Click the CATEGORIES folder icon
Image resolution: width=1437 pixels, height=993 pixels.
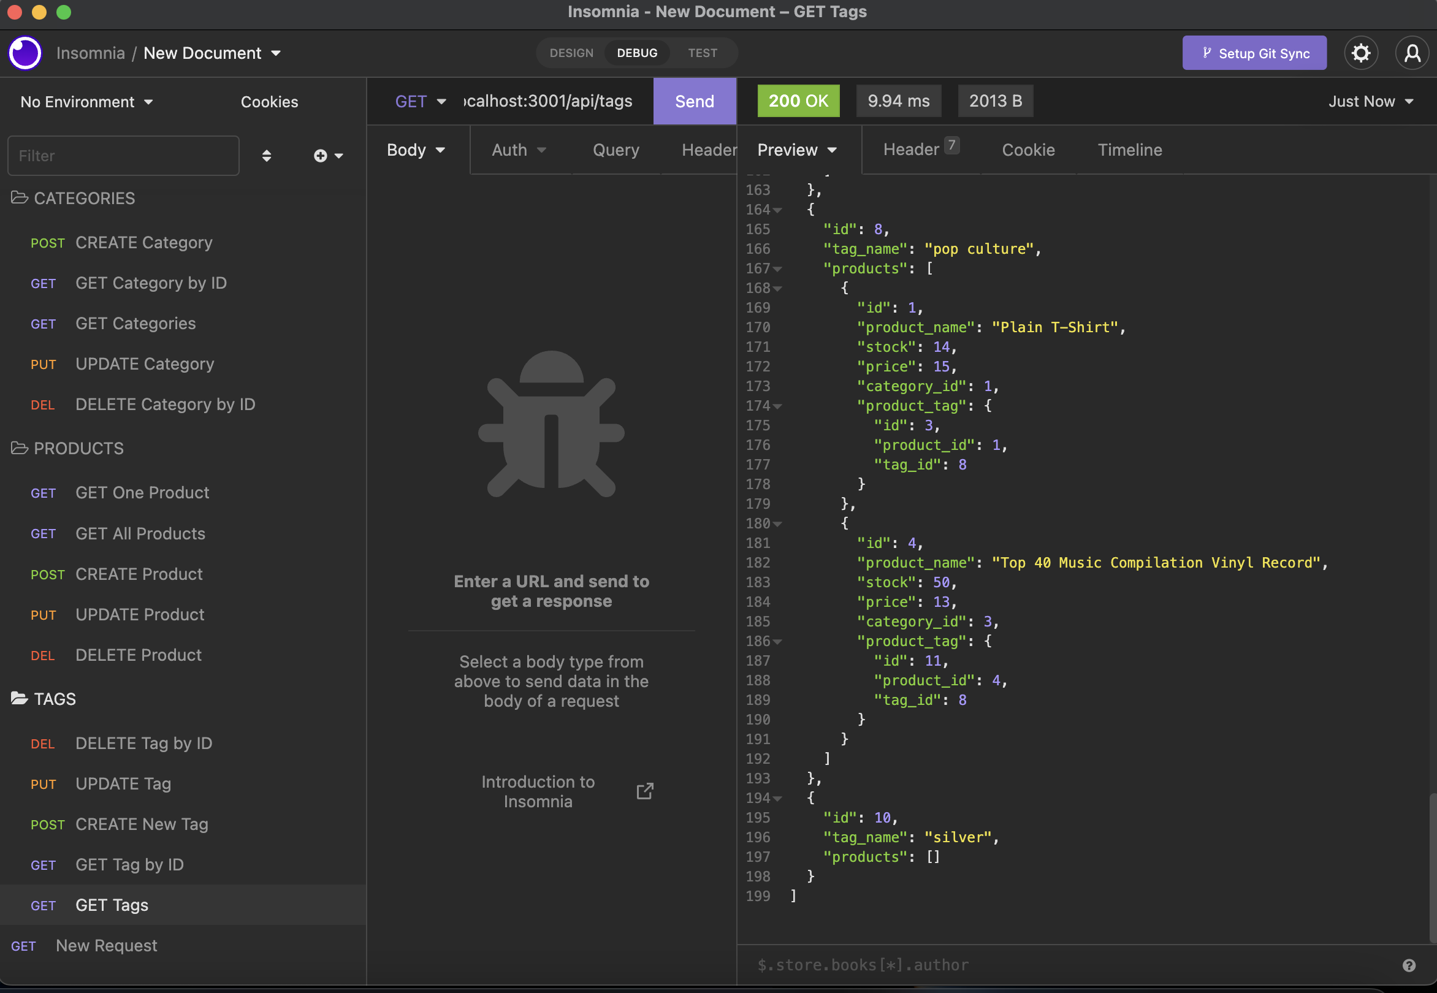coord(19,198)
